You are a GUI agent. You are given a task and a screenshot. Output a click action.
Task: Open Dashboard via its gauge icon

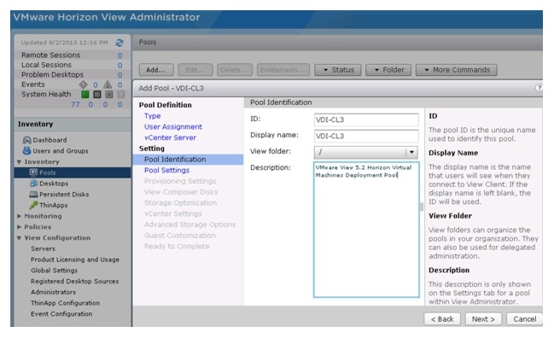pyautogui.click(x=26, y=140)
